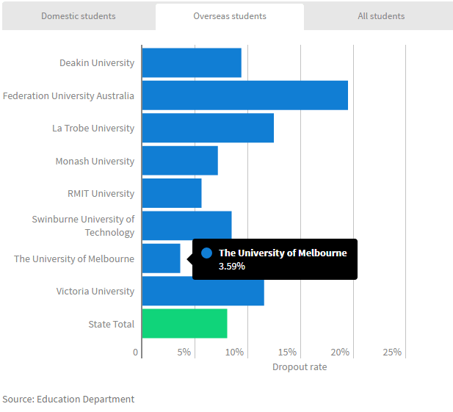
Task: Click the State Total axis label
Action: pos(111,324)
